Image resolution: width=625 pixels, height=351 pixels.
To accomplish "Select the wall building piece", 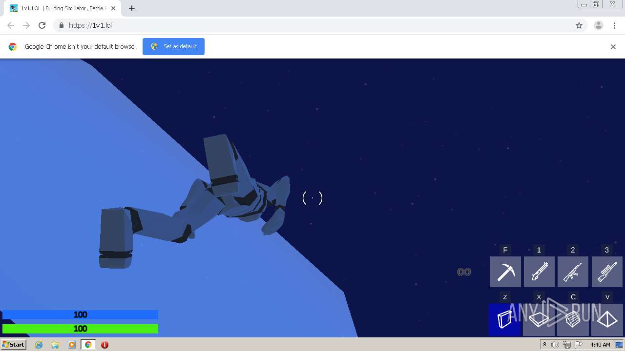I will tap(505, 320).
